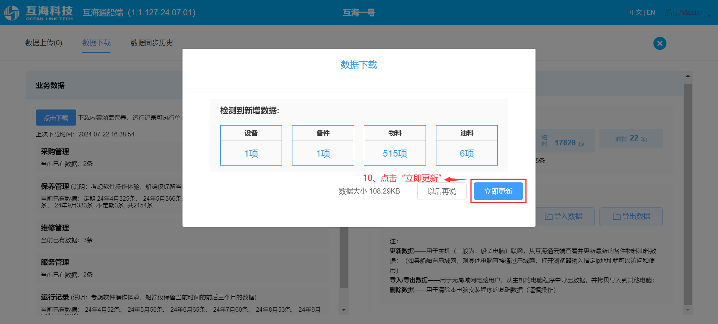This screenshot has height=324, width=718.
Task: Click the import folder icon in 导入数据
Action: click(x=549, y=217)
